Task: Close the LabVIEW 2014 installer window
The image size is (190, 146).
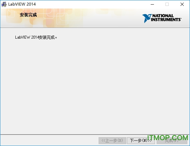Action: point(182,4)
